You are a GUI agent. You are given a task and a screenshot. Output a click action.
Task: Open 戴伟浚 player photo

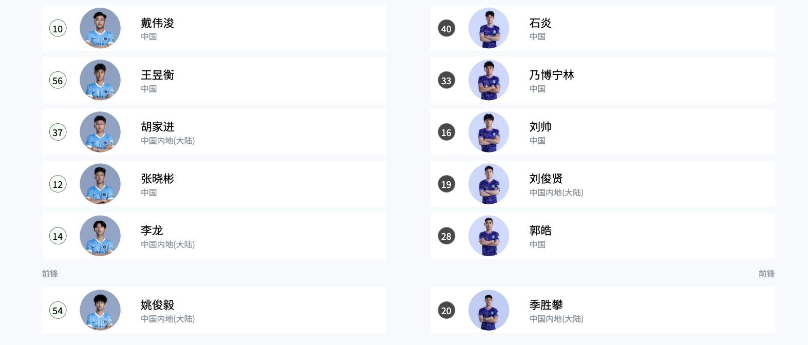click(100, 28)
